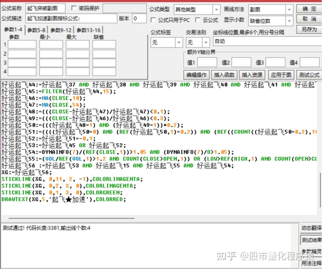322x269 pixels.
Task: Click the STICKLINE(XG, 0,11 line
Action: [x=72, y=179]
